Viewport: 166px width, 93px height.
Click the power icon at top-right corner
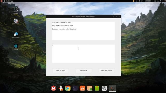point(165,1)
